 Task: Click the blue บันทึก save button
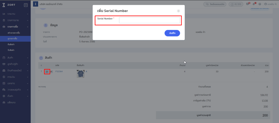click(x=172, y=33)
